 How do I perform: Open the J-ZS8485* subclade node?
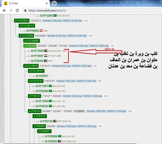pos(44,131)
